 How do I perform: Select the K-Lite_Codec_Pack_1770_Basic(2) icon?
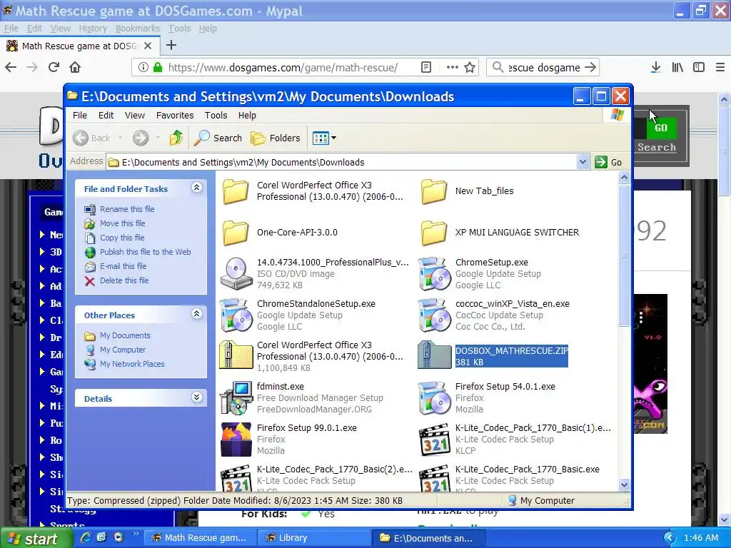click(236, 479)
